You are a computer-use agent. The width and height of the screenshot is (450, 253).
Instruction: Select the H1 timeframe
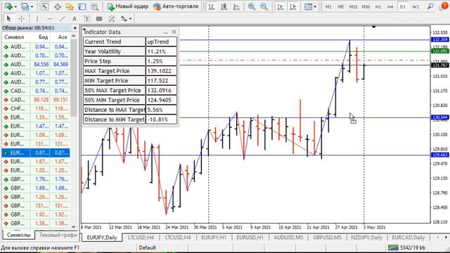click(378, 6)
